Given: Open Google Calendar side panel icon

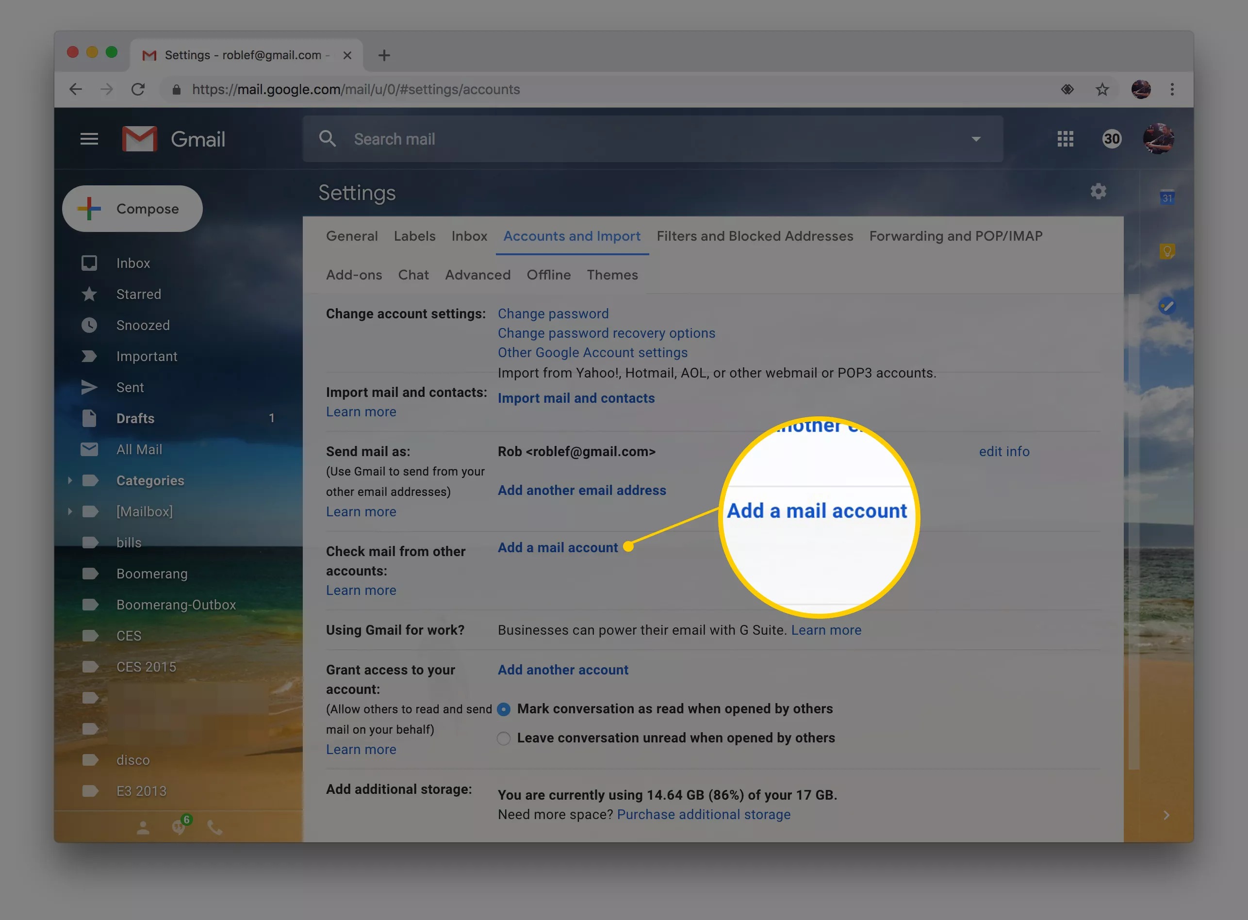Looking at the screenshot, I should click(1167, 197).
